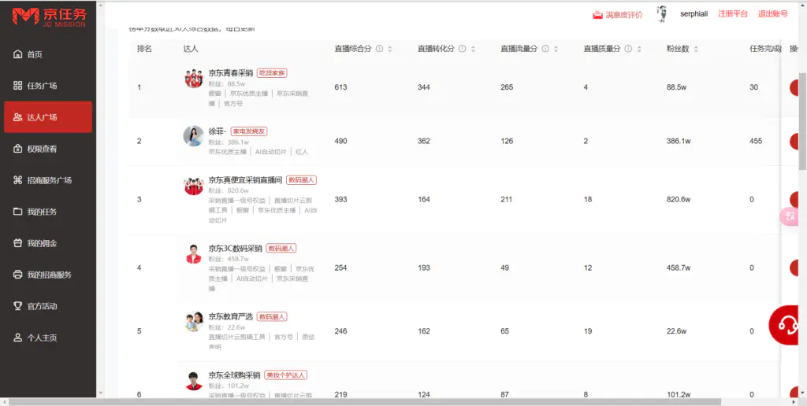
Task: Click the horizontal scrollbar at bottom
Action: point(366,401)
